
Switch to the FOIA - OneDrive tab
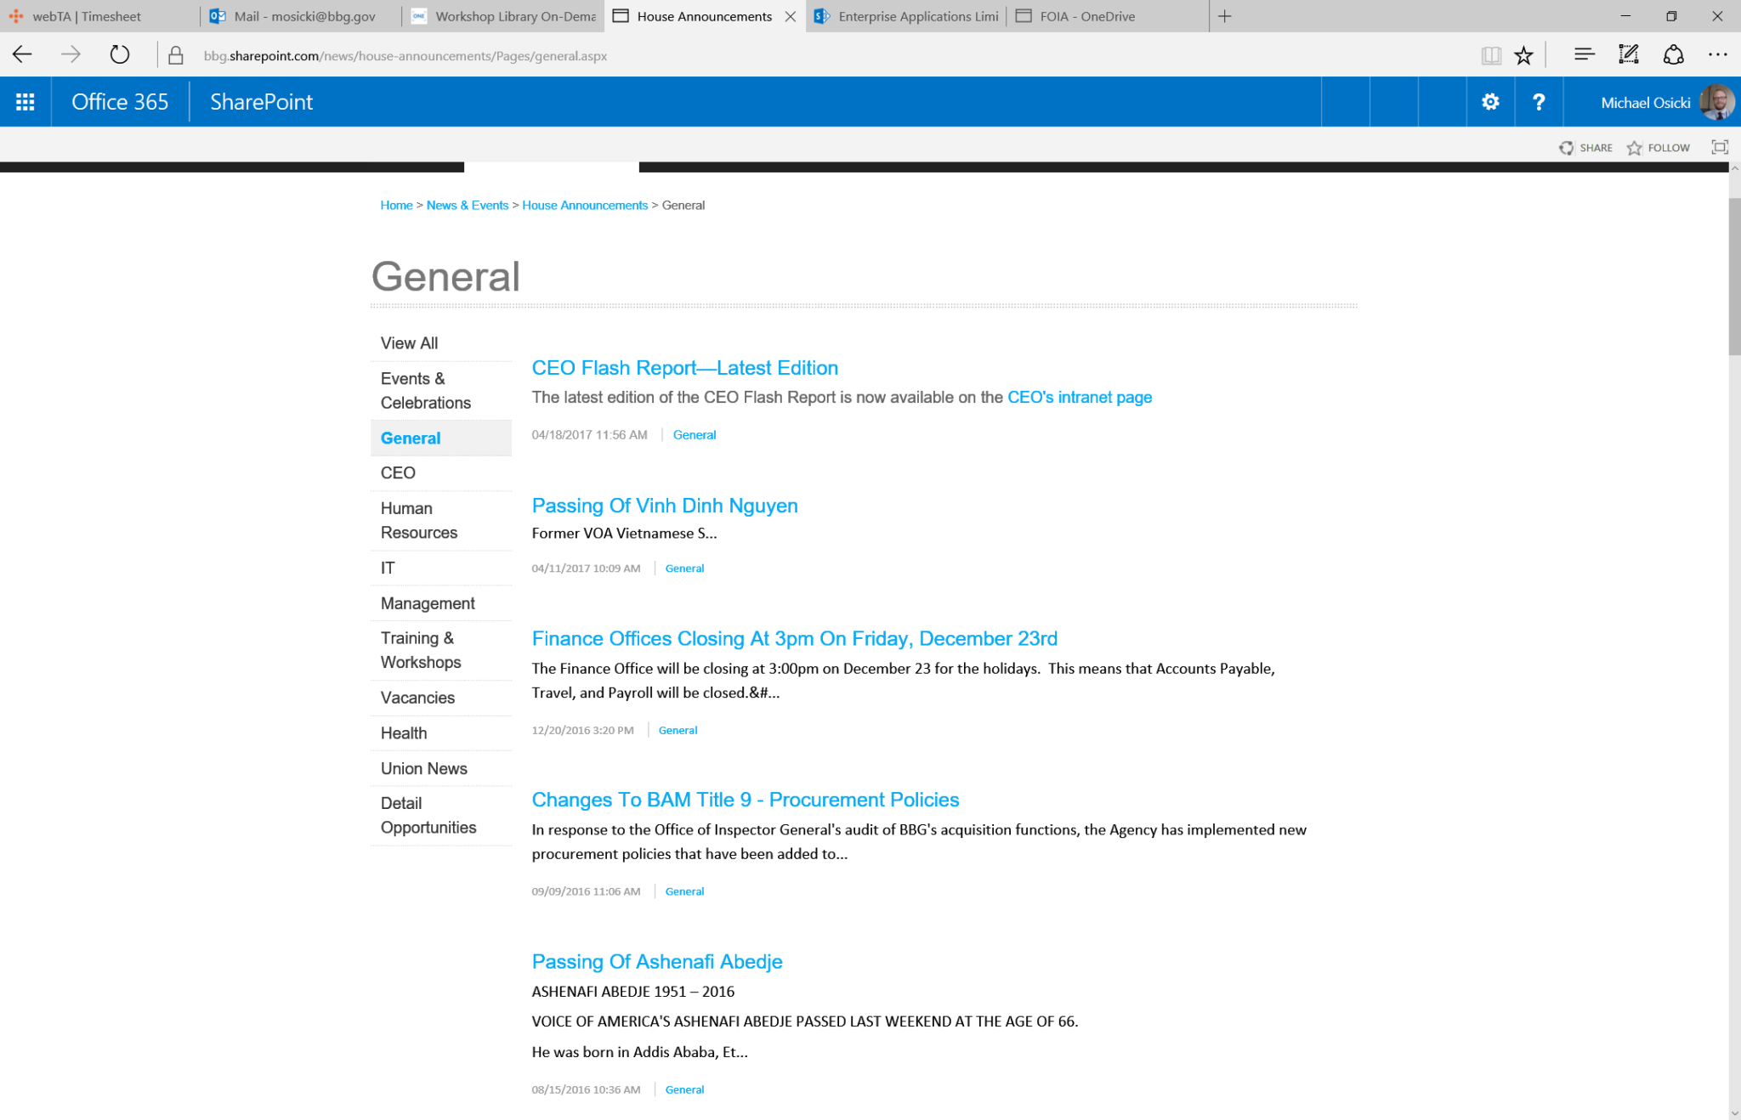[1086, 16]
